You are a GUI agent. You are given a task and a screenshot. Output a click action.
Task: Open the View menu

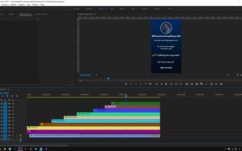point(29,5)
